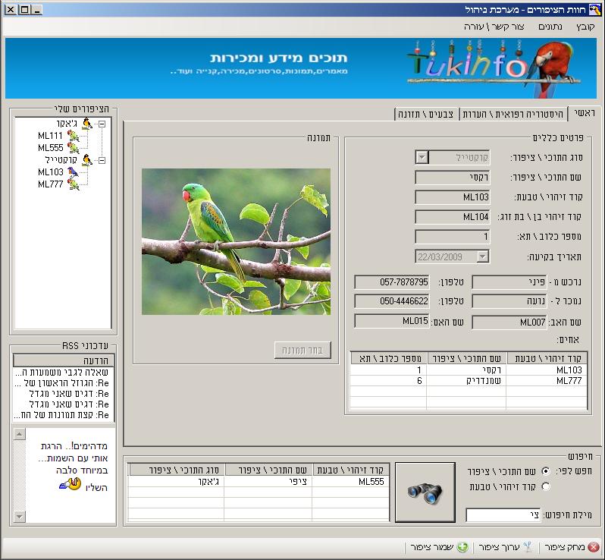Select search by bird name radio button
This screenshot has height=560, width=605.
(x=546, y=471)
